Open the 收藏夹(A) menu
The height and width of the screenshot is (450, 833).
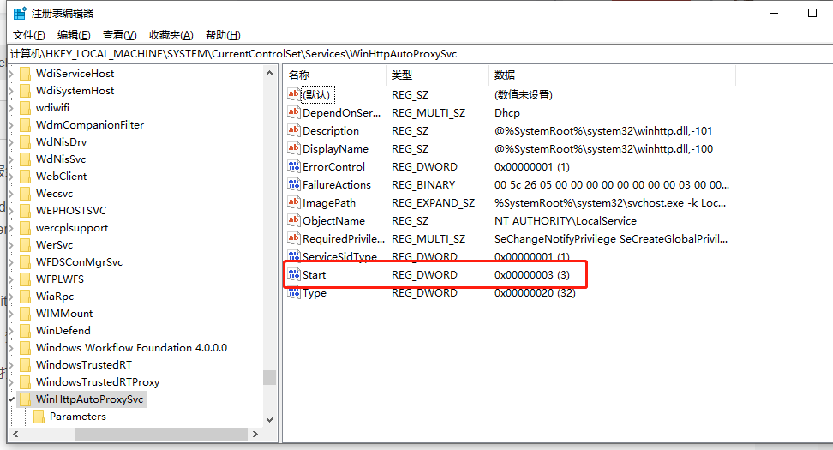click(x=171, y=35)
